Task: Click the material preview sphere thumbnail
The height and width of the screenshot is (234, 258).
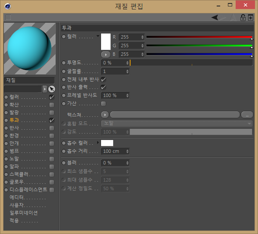Action: (30, 49)
